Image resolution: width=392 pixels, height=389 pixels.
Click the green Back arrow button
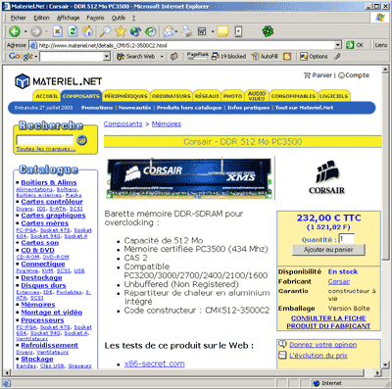point(15,31)
